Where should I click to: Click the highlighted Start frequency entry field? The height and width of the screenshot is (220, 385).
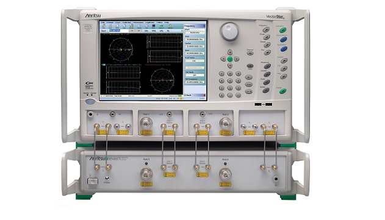click(x=115, y=31)
